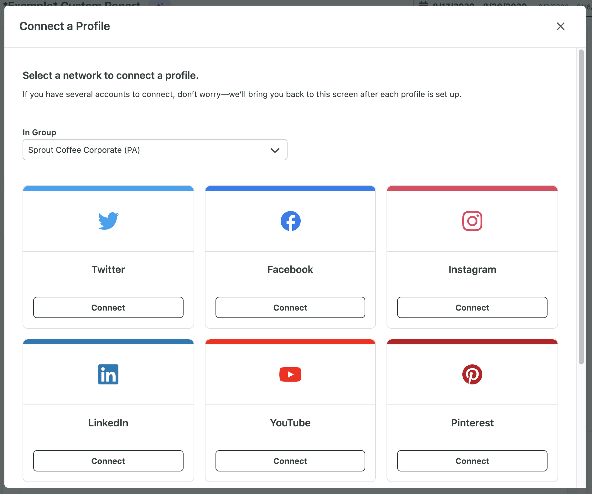Viewport: 592px width, 494px height.
Task: Connect a YouTube profile
Action: coord(290,461)
